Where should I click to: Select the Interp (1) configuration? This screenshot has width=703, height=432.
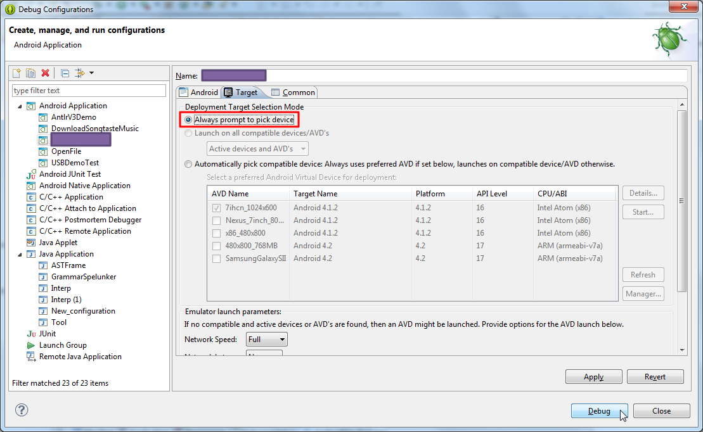[67, 300]
